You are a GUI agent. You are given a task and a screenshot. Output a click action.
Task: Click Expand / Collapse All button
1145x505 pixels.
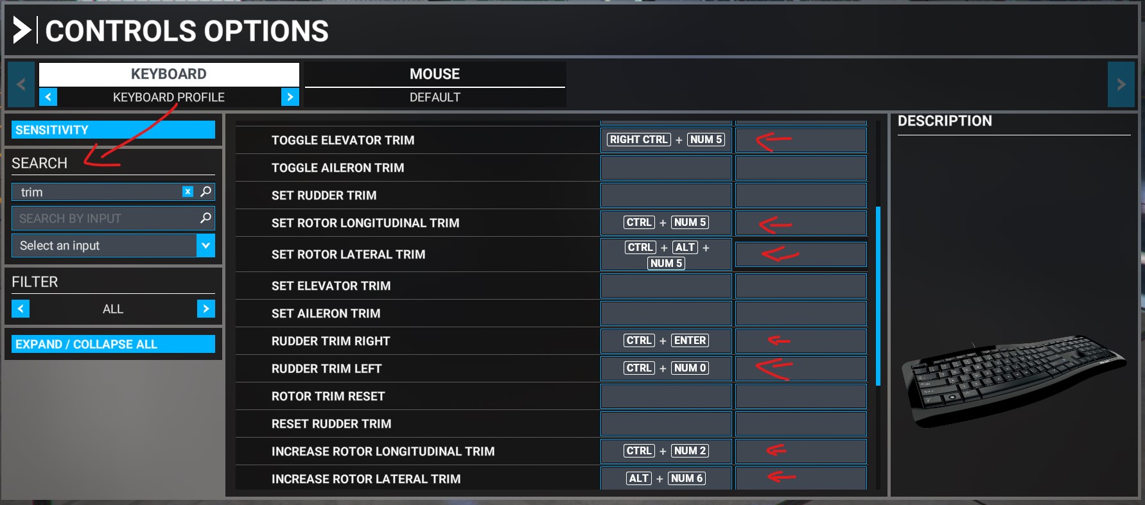pos(113,344)
